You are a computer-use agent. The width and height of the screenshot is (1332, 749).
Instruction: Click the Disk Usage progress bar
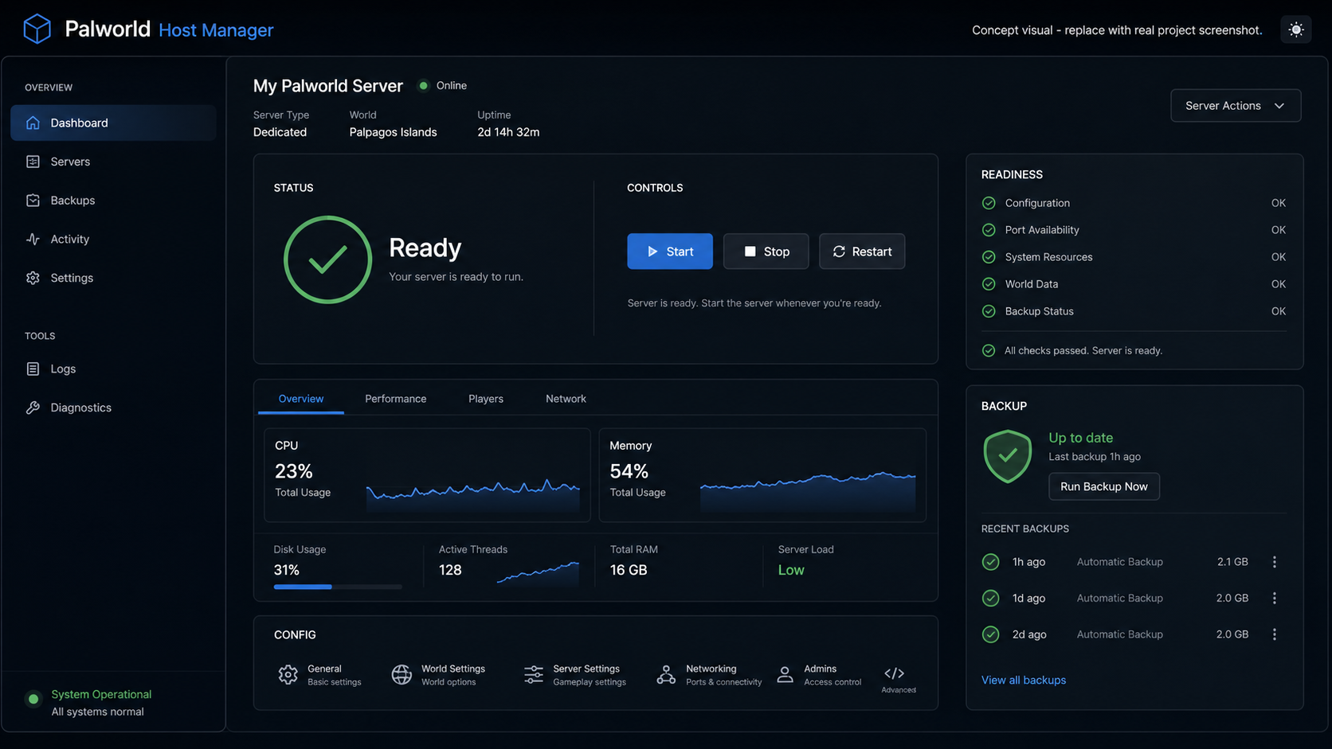[338, 587]
